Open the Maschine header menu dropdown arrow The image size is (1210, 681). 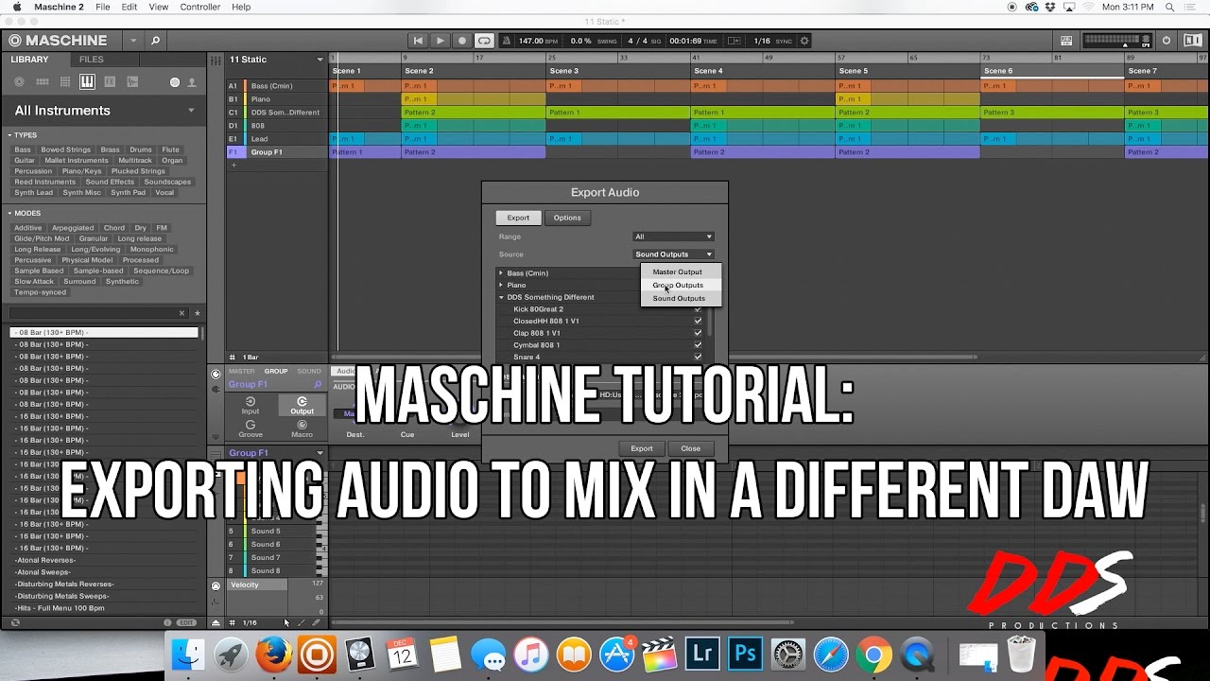[133, 41]
